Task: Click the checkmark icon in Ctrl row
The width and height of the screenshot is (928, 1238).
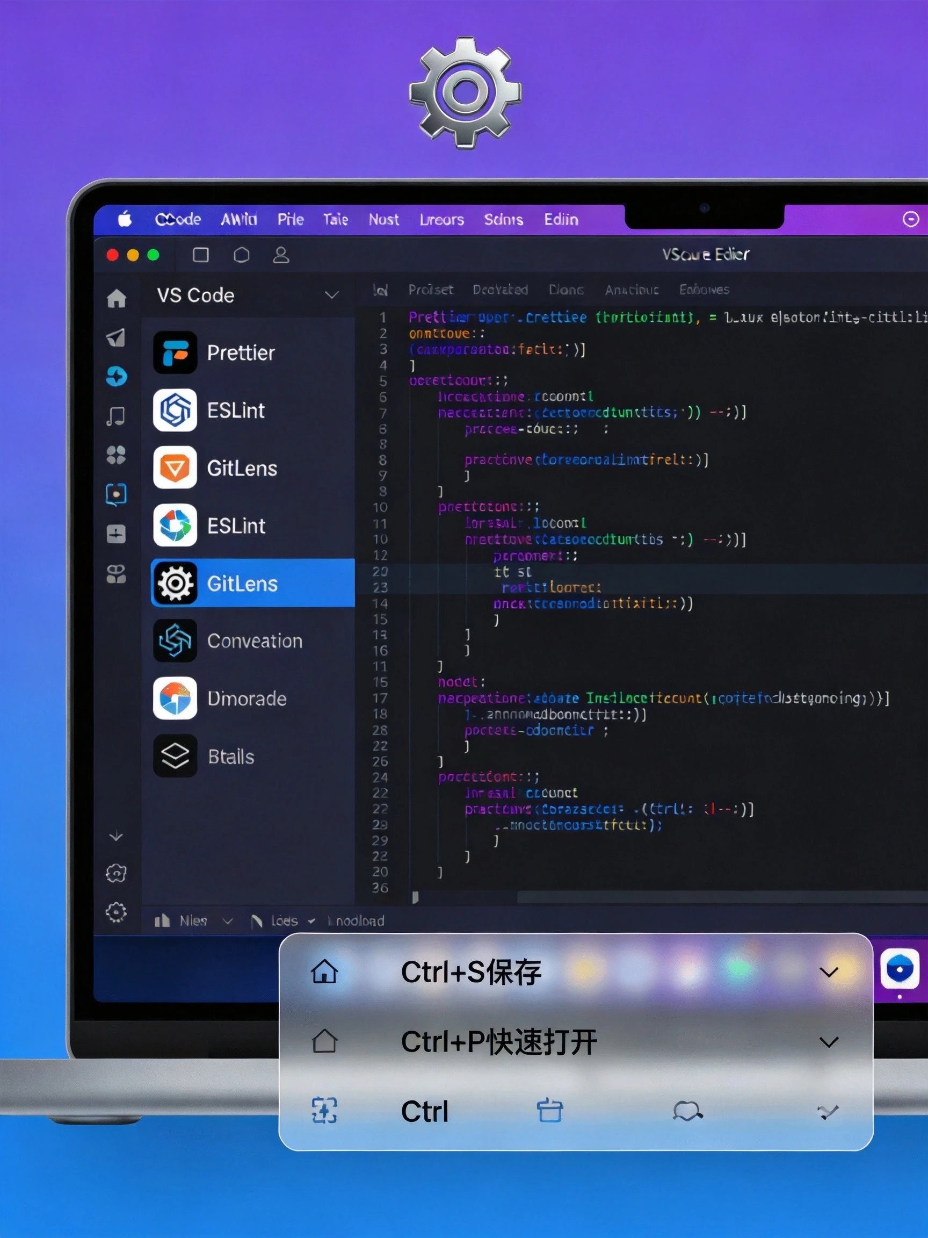Action: click(828, 1112)
